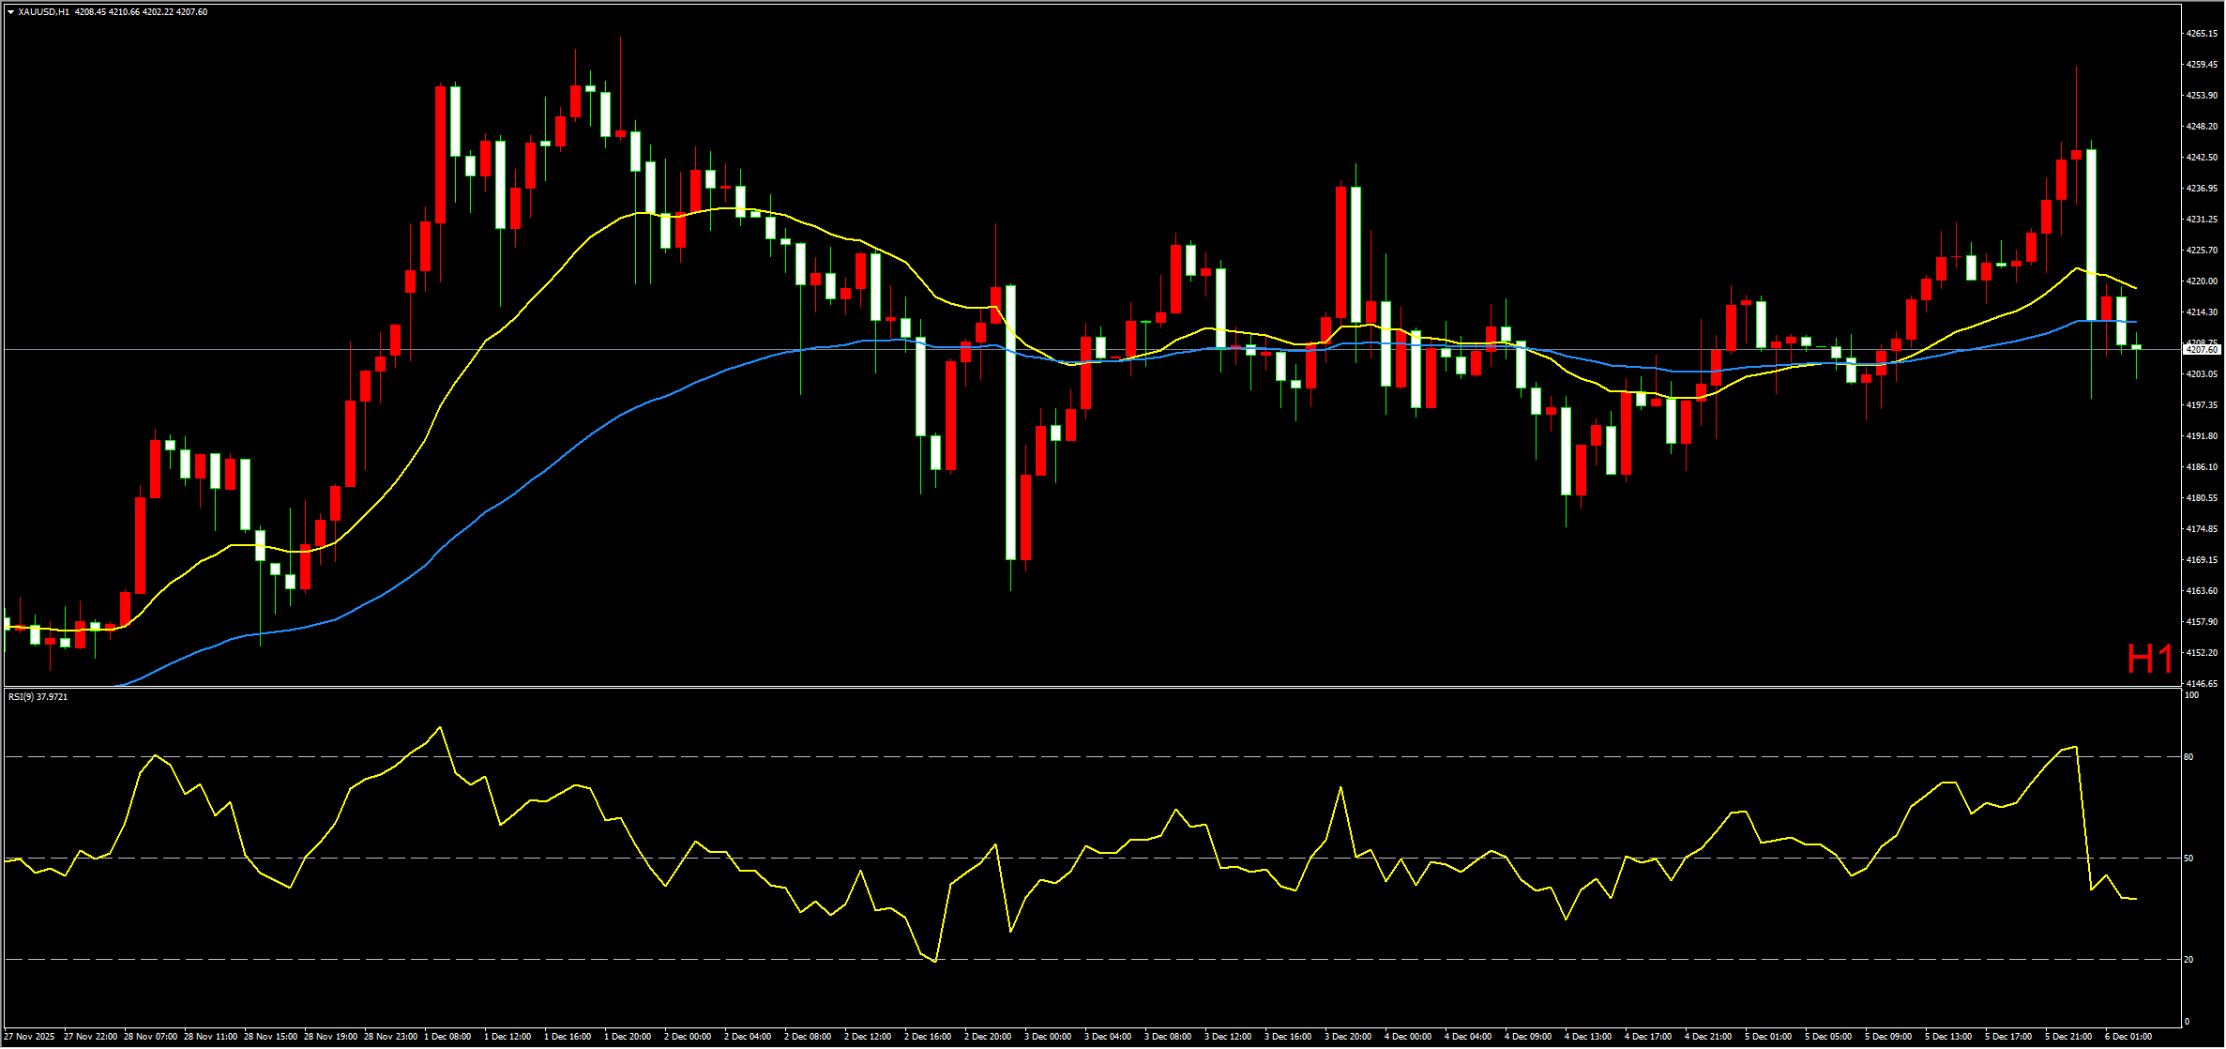This screenshot has height=1049, width=2226.
Task: Click the 20 level on RSI scale
Action: [2188, 959]
